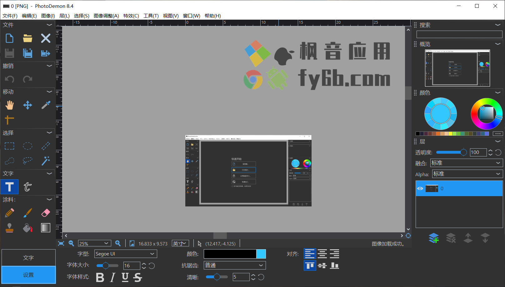Click the Save As export icon
This screenshot has width=505, height=287.
tap(46, 53)
